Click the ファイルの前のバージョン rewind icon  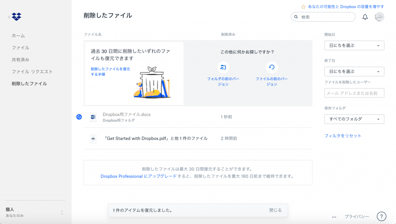(x=272, y=67)
